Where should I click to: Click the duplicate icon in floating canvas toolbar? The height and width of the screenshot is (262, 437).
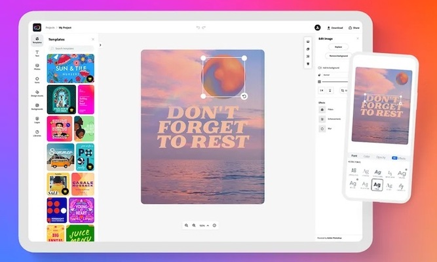(308, 49)
